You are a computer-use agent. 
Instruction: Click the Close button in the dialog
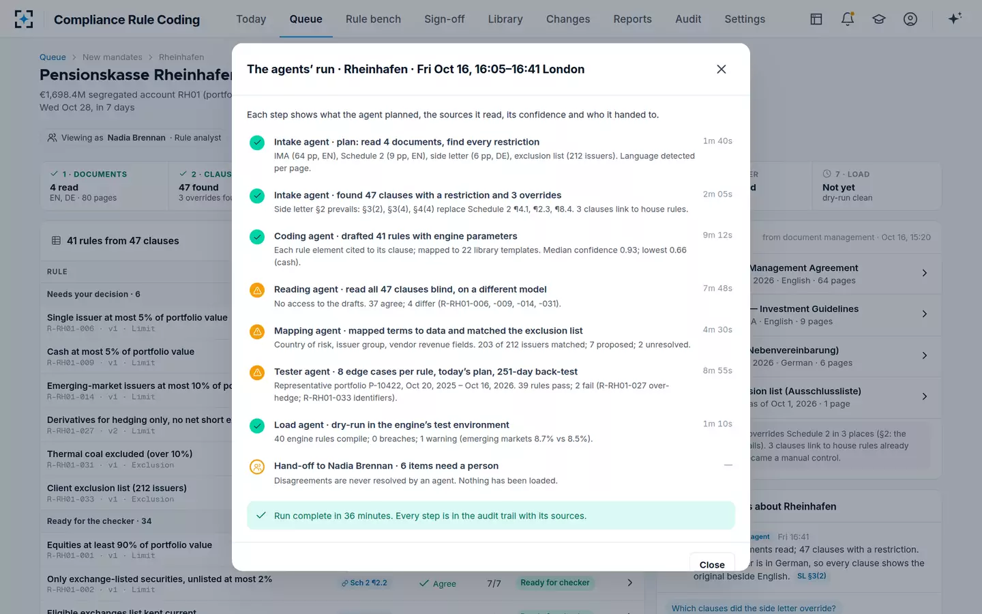coord(712,564)
